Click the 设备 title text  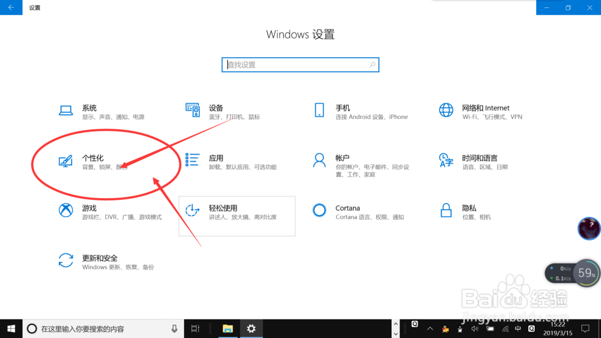point(216,108)
